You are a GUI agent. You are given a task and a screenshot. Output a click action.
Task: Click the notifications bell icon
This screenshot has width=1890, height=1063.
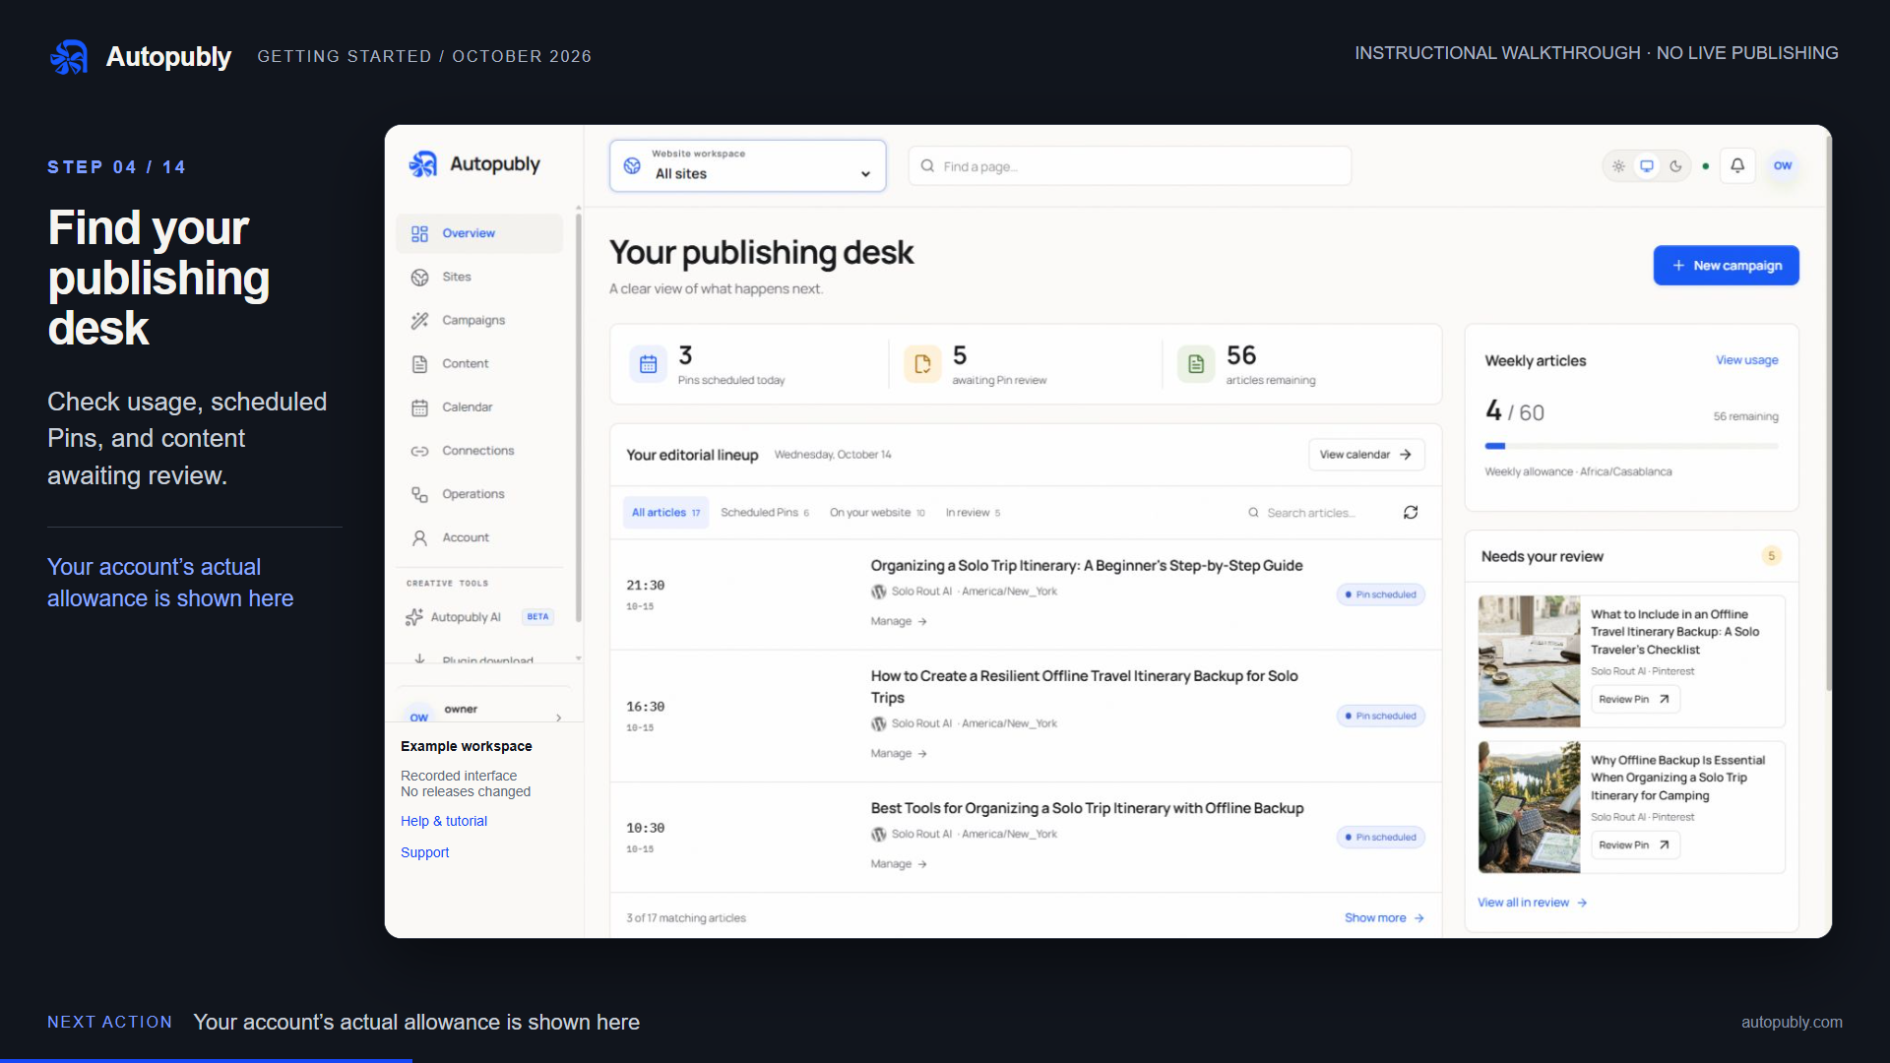[x=1737, y=165]
